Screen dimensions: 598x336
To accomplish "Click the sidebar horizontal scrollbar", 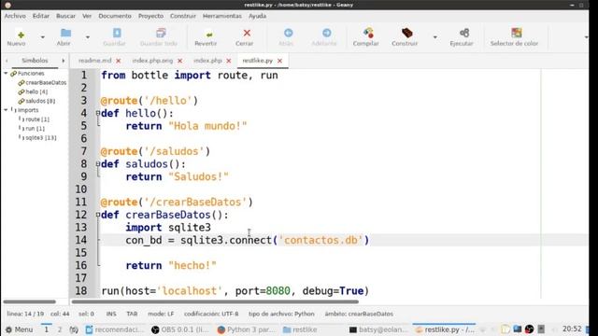I will click(29, 301).
